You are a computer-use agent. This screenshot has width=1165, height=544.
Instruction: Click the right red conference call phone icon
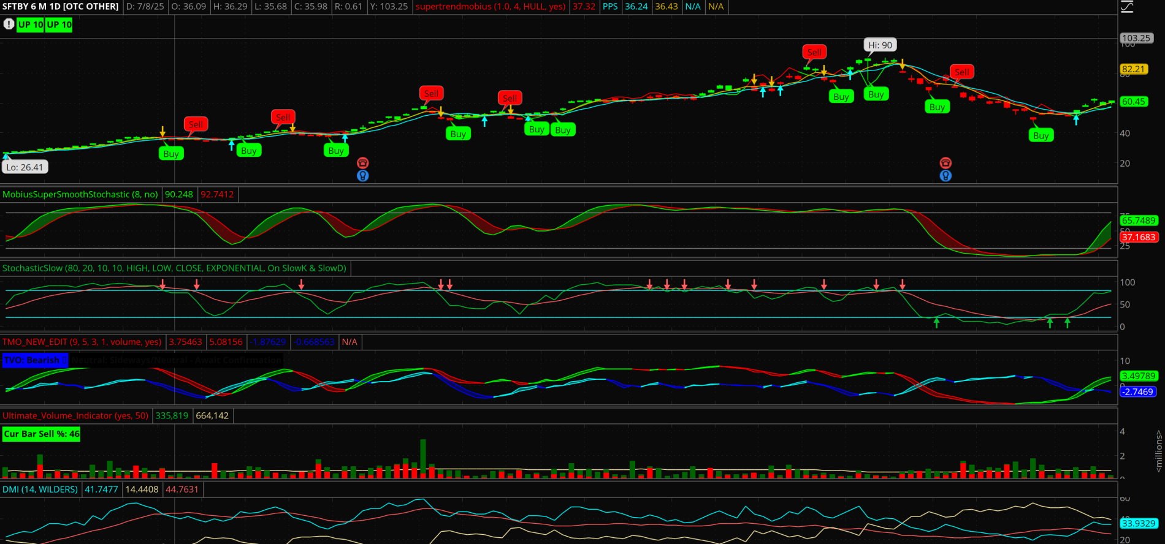pyautogui.click(x=945, y=163)
